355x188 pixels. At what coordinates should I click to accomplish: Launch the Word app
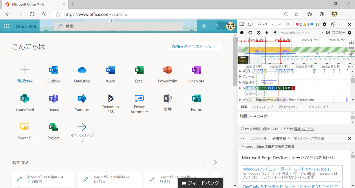111,74
